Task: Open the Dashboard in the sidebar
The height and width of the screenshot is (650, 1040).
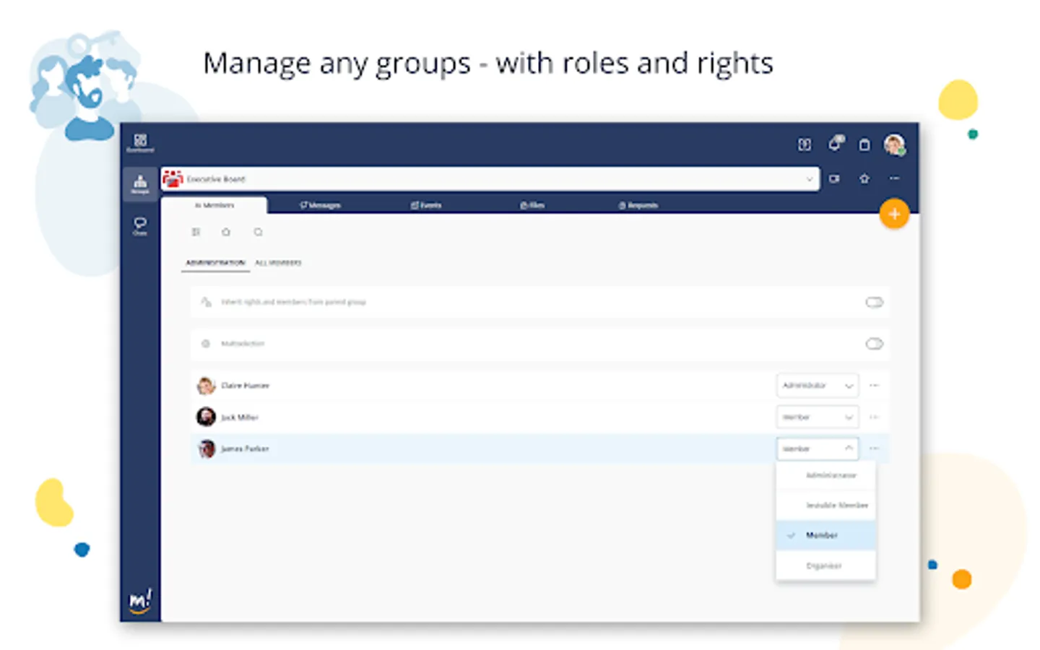Action: tap(140, 142)
